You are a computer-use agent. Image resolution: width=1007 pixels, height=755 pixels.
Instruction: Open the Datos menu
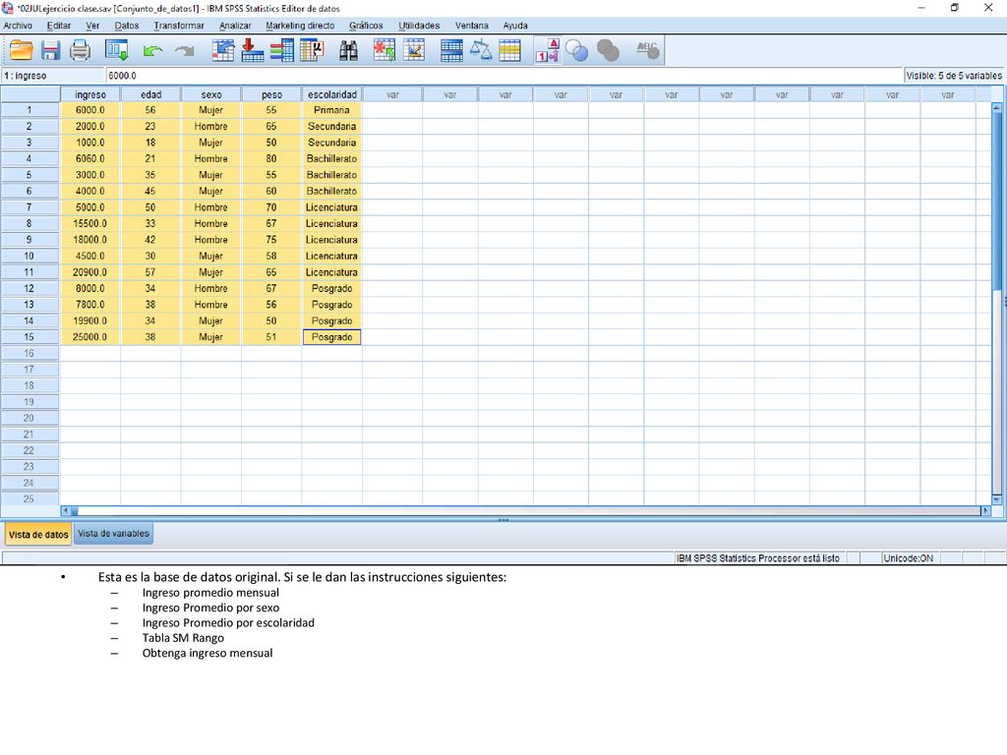pyautogui.click(x=127, y=26)
